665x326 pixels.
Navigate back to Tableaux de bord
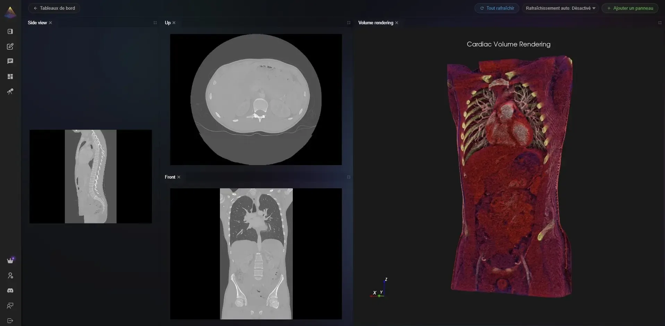[54, 8]
